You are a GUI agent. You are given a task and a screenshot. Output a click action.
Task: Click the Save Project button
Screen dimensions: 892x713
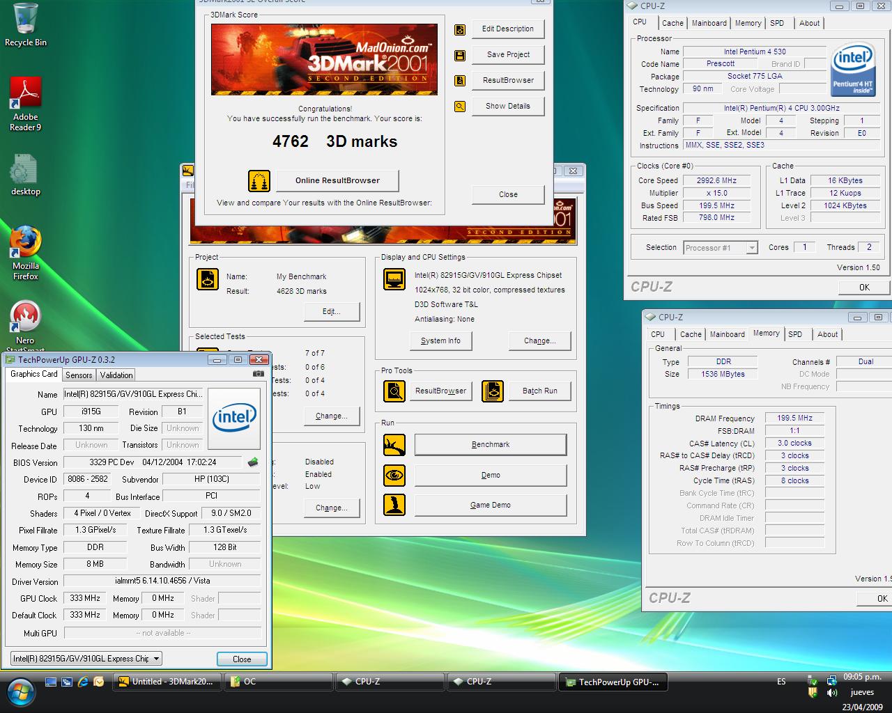(x=508, y=55)
